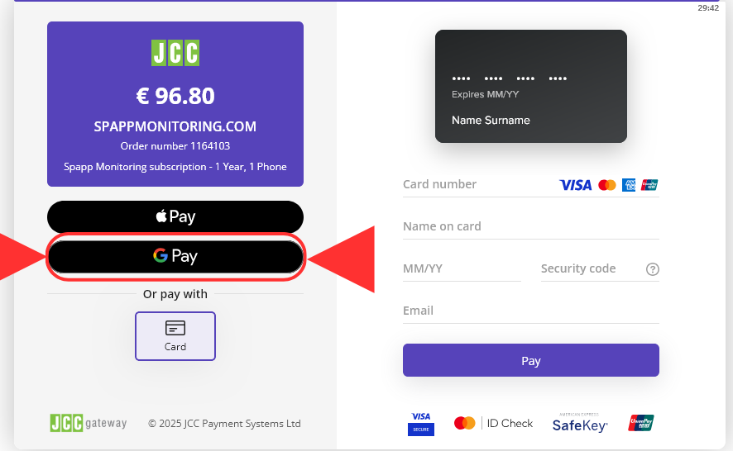Click the JCC logo above the amount
733x451 pixels.
point(175,53)
